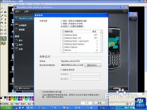Screen dimensions: 147x110
Task: Click the data list scroll-up arrow
Action: coord(102,31)
